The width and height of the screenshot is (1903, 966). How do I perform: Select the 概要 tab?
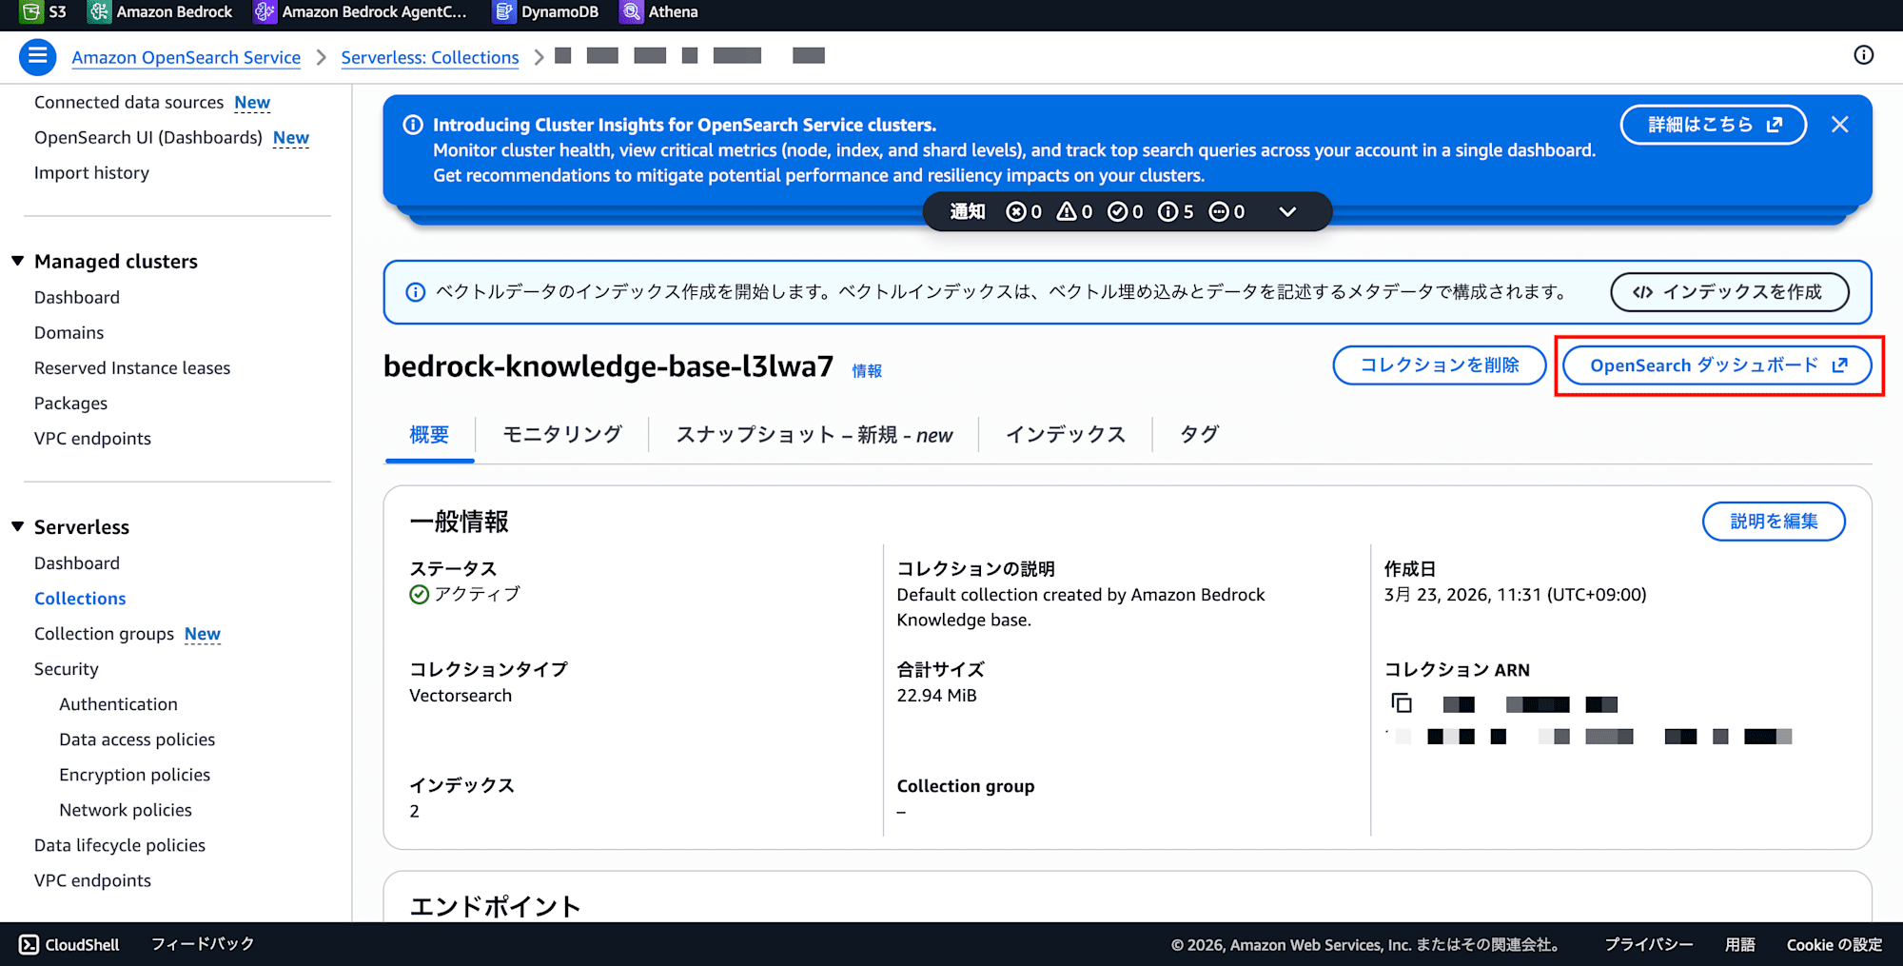click(x=429, y=435)
